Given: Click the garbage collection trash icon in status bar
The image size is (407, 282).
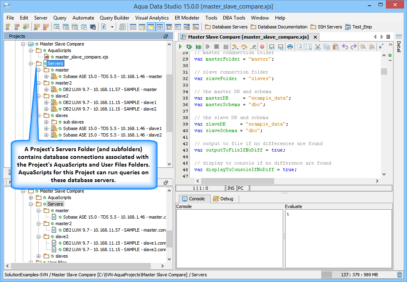Looking at the screenshot, I should 400,275.
